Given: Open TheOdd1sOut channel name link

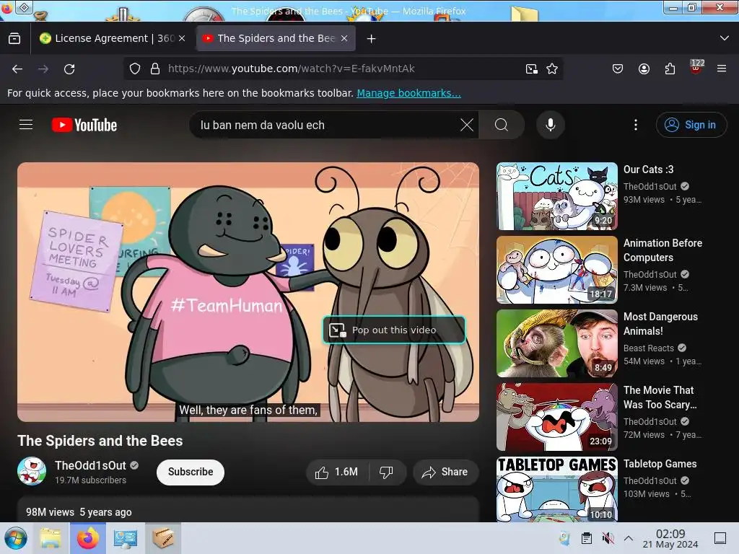Looking at the screenshot, I should click(x=90, y=465).
